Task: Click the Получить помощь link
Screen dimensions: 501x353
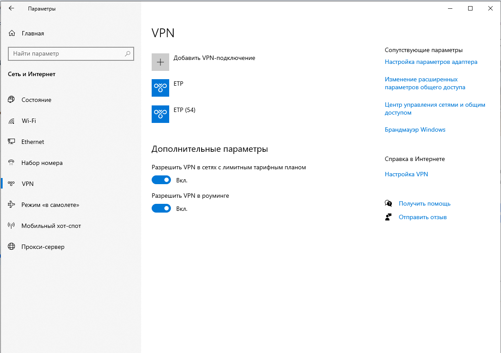Action: 425,203
